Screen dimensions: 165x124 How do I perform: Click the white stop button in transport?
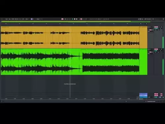tap(75, 19)
